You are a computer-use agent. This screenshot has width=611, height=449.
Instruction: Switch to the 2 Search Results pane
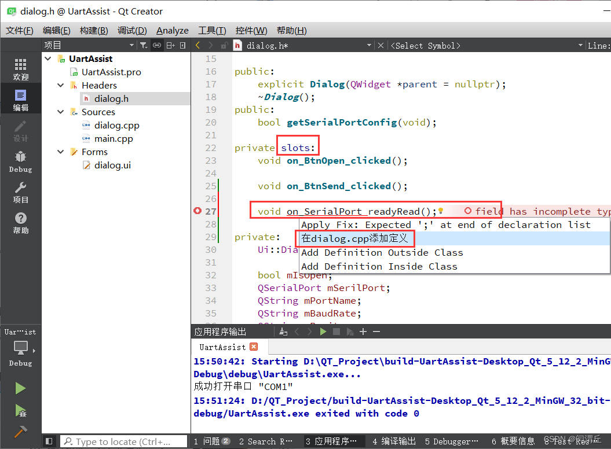coord(266,441)
